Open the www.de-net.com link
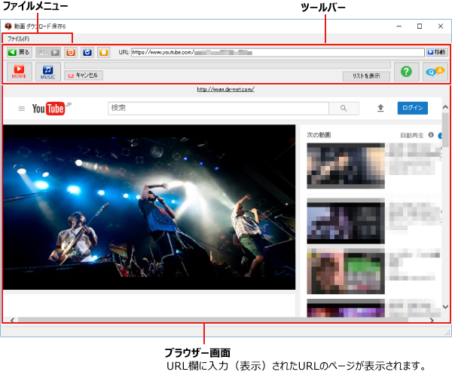 (x=226, y=89)
